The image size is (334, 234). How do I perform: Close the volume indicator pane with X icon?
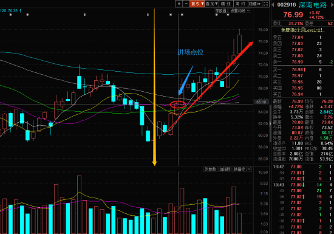click(x=249, y=169)
